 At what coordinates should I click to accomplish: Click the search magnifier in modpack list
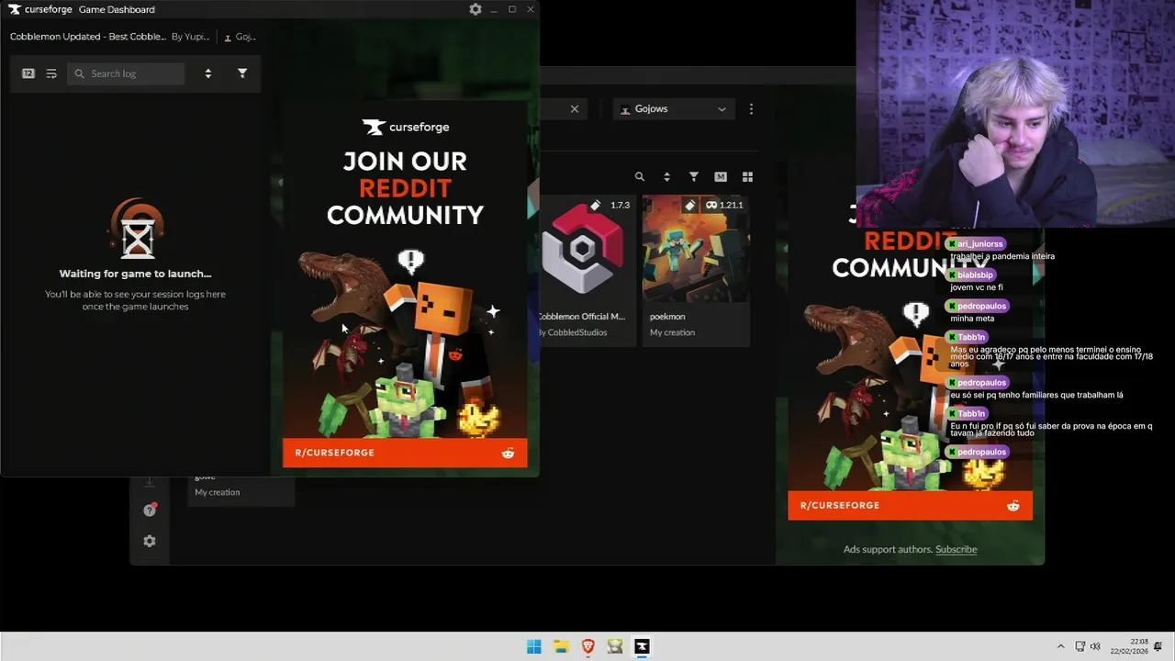[x=640, y=176]
